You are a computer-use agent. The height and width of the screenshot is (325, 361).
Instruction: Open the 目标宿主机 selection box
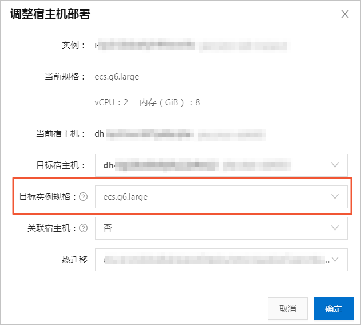coord(221,165)
